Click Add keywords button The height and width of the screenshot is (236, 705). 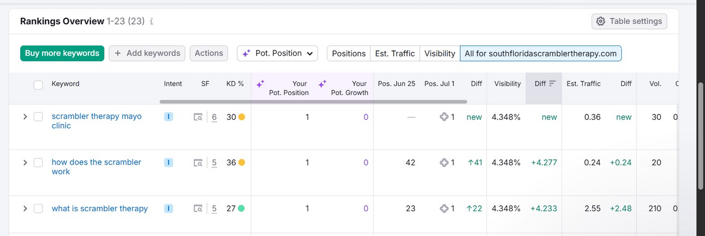tap(147, 53)
